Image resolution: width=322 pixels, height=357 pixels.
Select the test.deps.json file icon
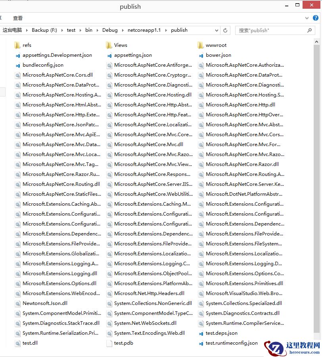[x=201, y=334]
